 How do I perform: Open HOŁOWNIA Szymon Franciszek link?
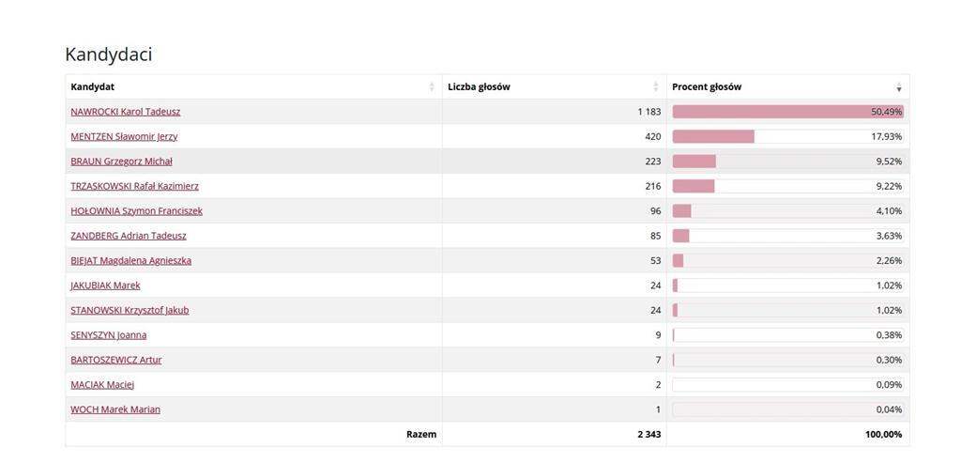(137, 211)
